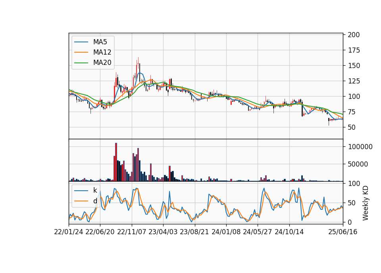
Task: Click the 125 price axis label
Action: [x=354, y=81]
